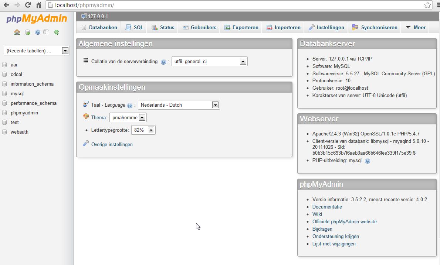Open the webauth database
The image size is (440, 265).
coord(19,132)
